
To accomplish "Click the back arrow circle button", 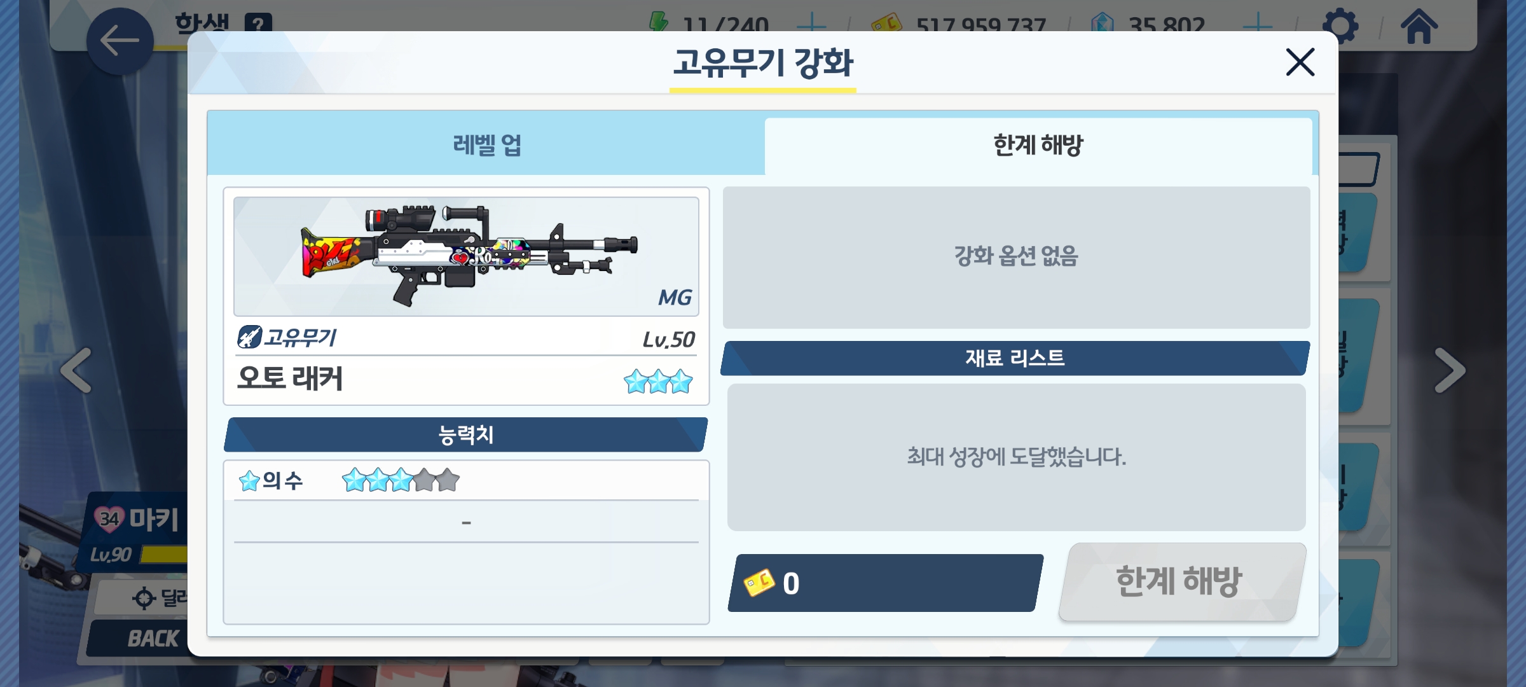I will 120,42.
